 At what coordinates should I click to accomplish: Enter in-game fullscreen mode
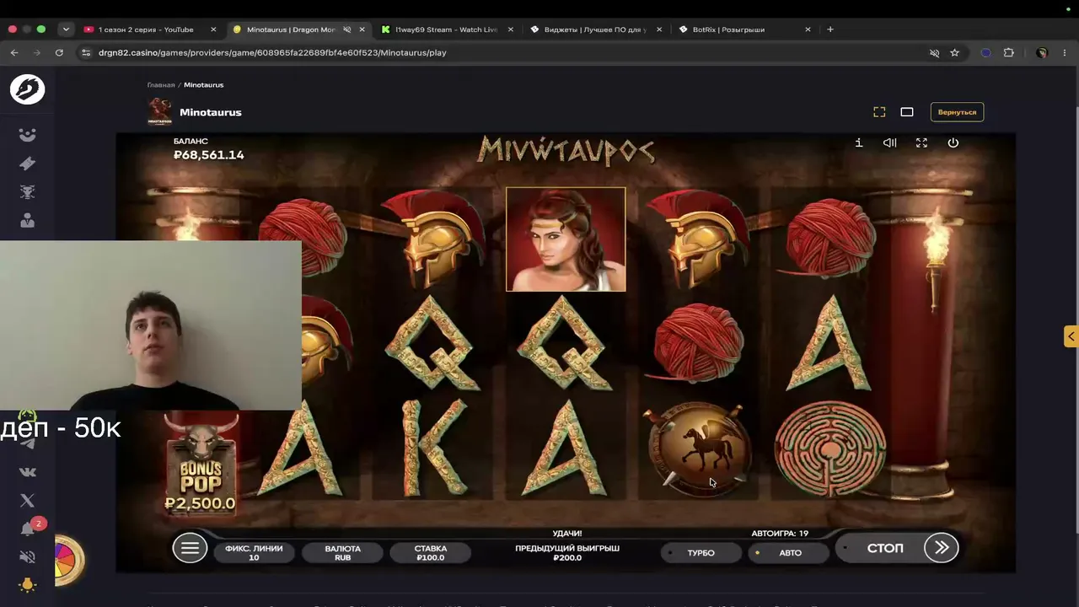point(921,142)
